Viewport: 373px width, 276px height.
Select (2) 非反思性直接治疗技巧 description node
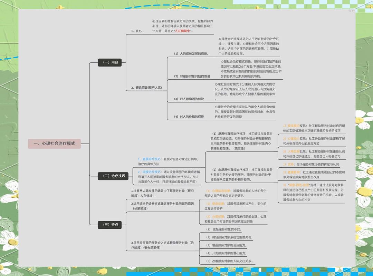point(241,175)
